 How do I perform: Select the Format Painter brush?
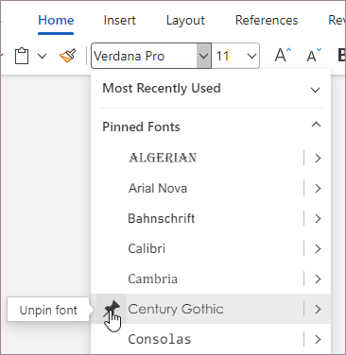(68, 56)
